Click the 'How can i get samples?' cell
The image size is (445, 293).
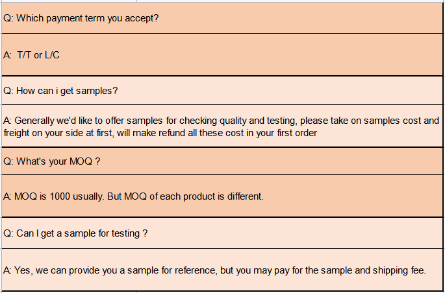pos(222,91)
